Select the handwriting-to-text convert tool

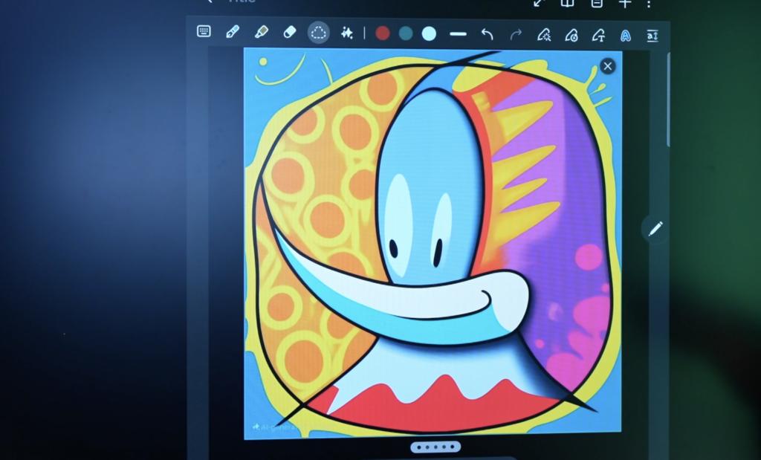598,35
